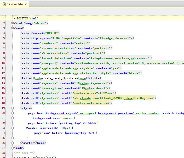Click the title tag with {$cates.cate_name}
The height and width of the screenshot is (158, 184).
pos(61,78)
